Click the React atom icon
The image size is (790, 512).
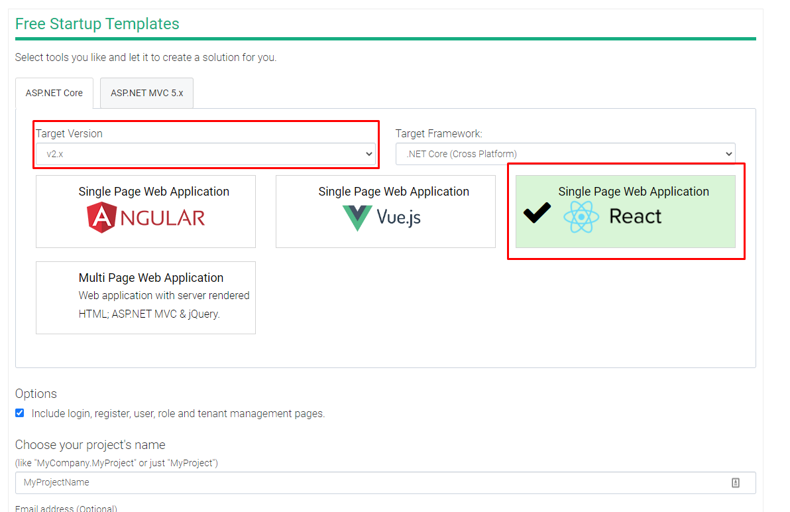[x=583, y=215]
